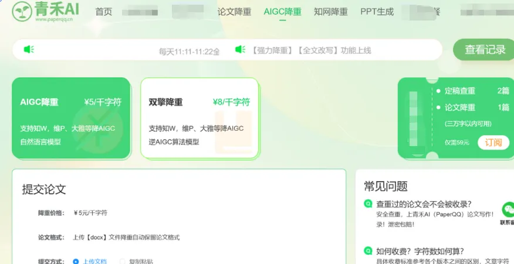Click the 提交论文 heading
Viewport: 514px width, 264px height.
coord(44,189)
